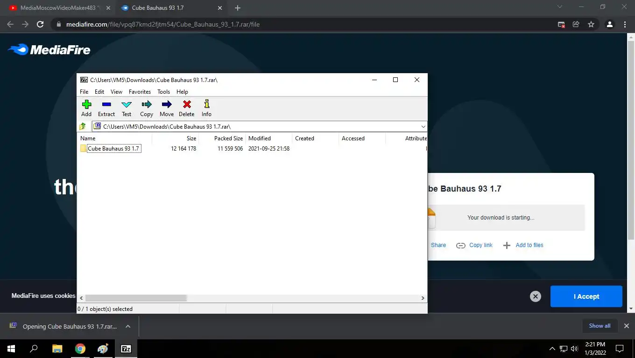Close the Chrome downloads bar
Viewport: 635px width, 358px height.
tap(627, 326)
